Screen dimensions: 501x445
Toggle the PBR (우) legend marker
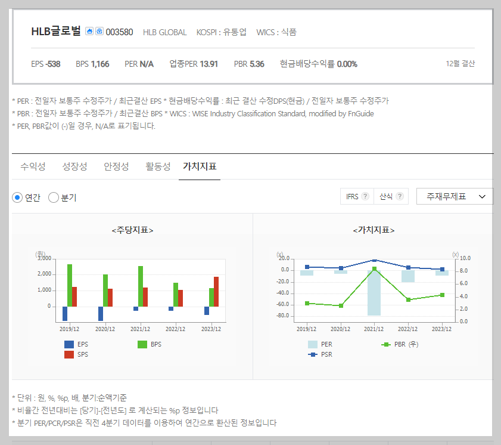pyautogui.click(x=386, y=344)
